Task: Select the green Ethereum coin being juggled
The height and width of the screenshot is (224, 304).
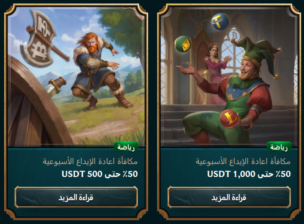Action: (x=183, y=44)
